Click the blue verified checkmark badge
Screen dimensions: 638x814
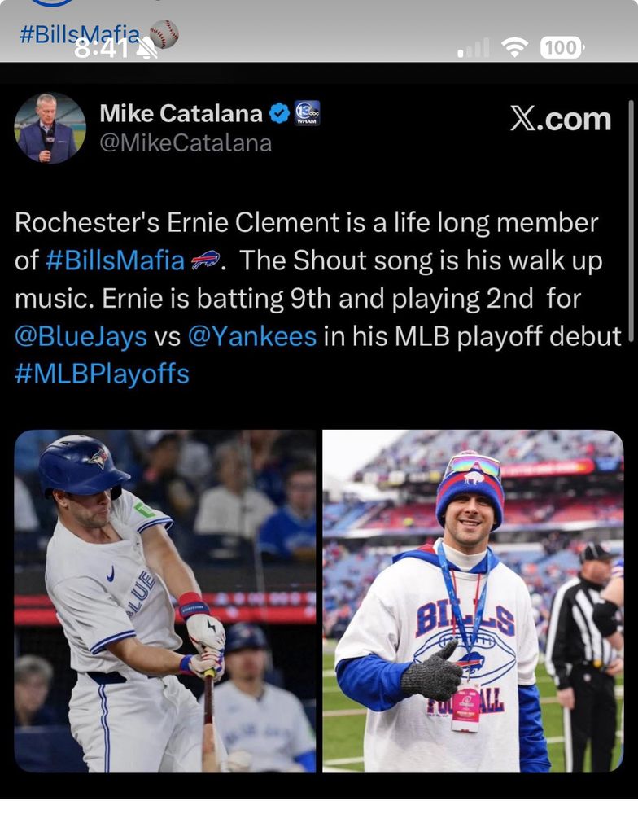point(279,114)
